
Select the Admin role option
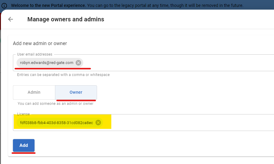point(34,93)
